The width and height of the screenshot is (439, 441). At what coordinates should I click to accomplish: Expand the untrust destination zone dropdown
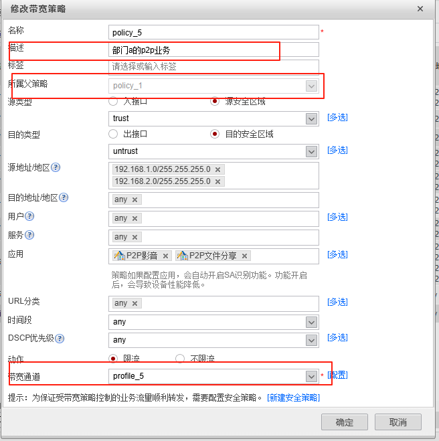pyautogui.click(x=312, y=152)
